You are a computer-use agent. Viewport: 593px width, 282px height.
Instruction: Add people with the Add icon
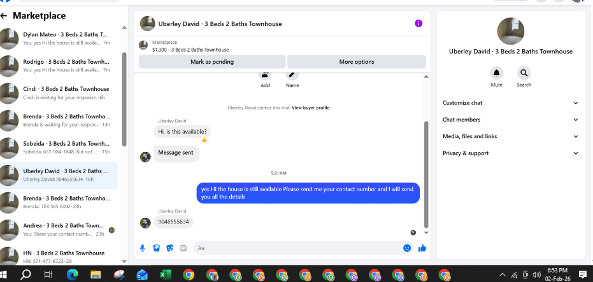265,75
